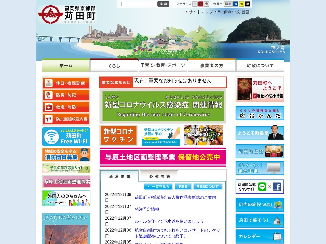Switch language to English

(224, 12)
